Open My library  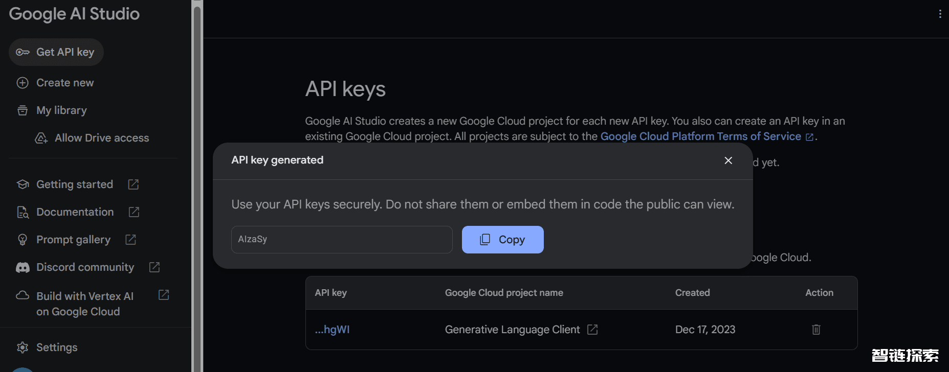click(x=61, y=110)
